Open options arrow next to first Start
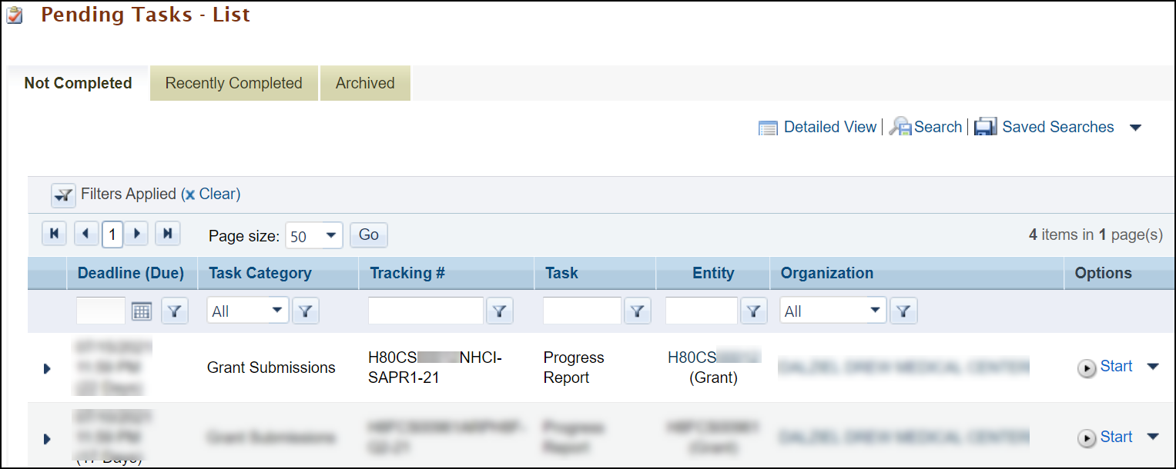This screenshot has width=1176, height=469. [x=1153, y=367]
